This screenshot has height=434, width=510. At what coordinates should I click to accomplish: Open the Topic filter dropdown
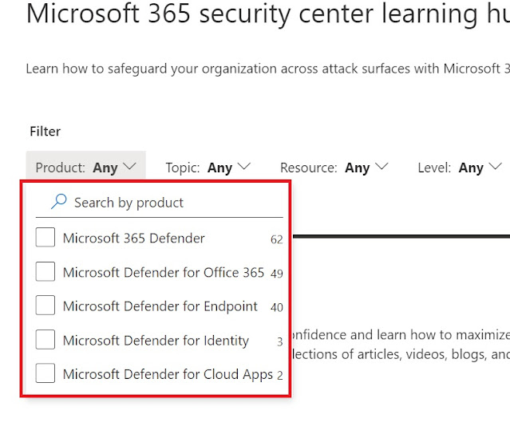tap(208, 168)
